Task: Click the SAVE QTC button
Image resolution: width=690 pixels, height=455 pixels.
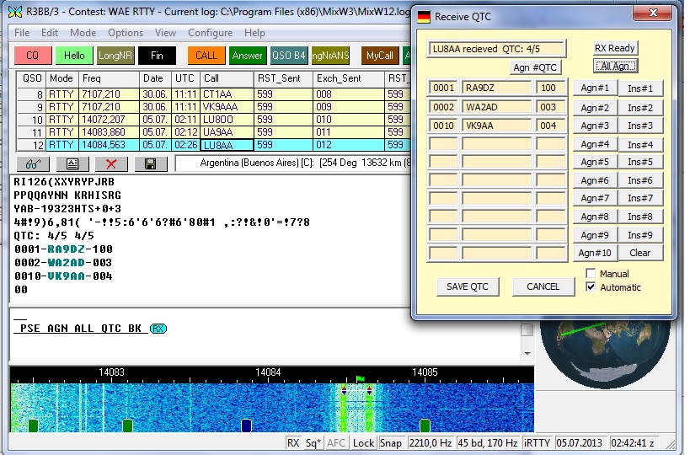Action: point(468,286)
